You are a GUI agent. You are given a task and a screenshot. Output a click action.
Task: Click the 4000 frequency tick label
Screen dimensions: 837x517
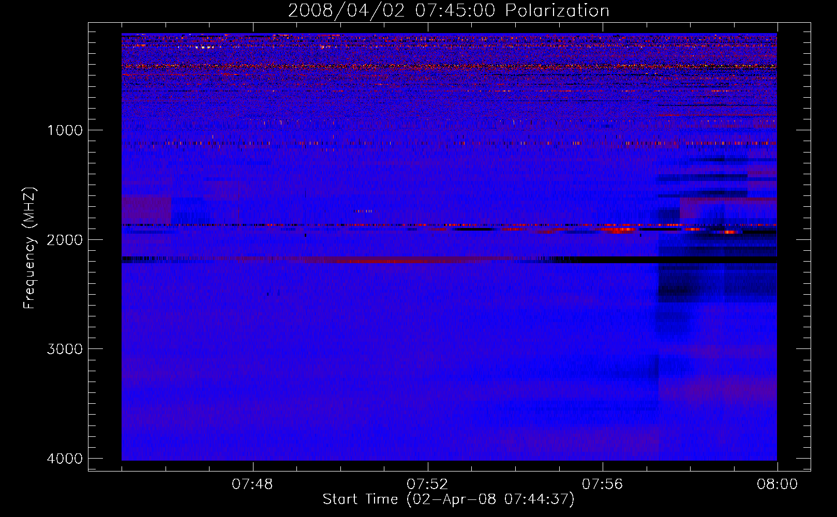click(65, 459)
